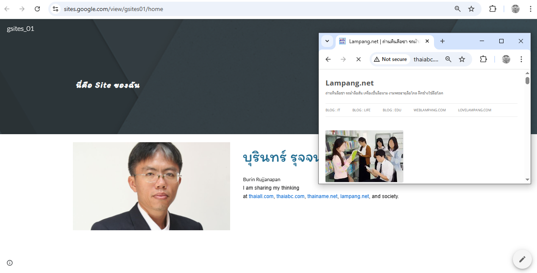The image size is (537, 273).
Task: Bookmark the gsites01 page with the star icon
Action: tap(471, 8)
